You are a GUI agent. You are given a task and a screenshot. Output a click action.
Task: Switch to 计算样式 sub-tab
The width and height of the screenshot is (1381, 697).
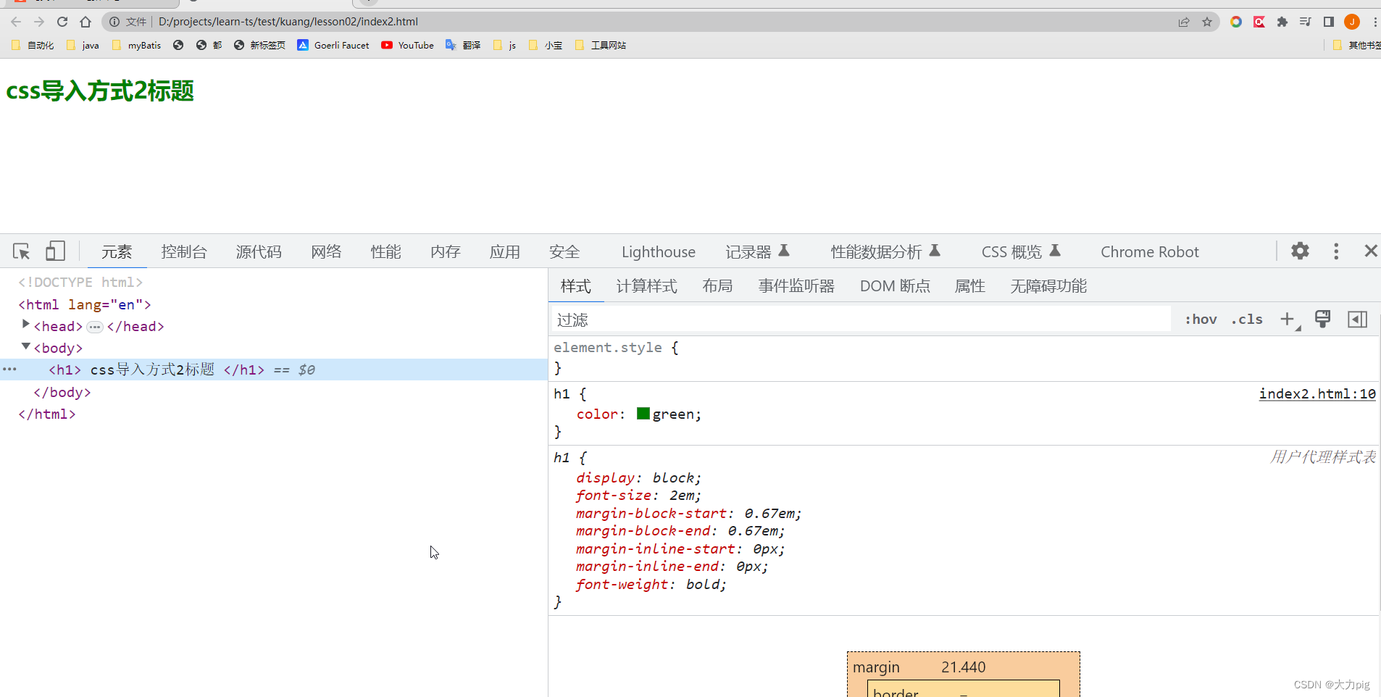[x=646, y=285]
